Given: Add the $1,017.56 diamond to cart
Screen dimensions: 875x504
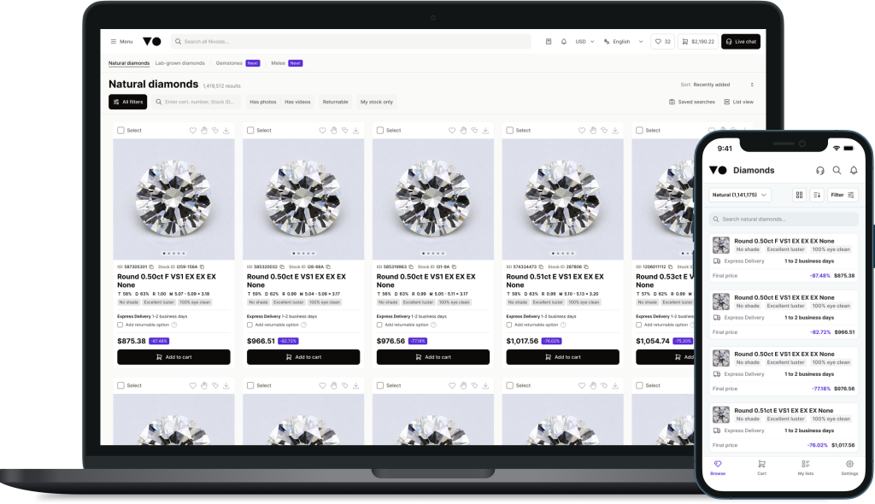Looking at the screenshot, I should [x=562, y=357].
